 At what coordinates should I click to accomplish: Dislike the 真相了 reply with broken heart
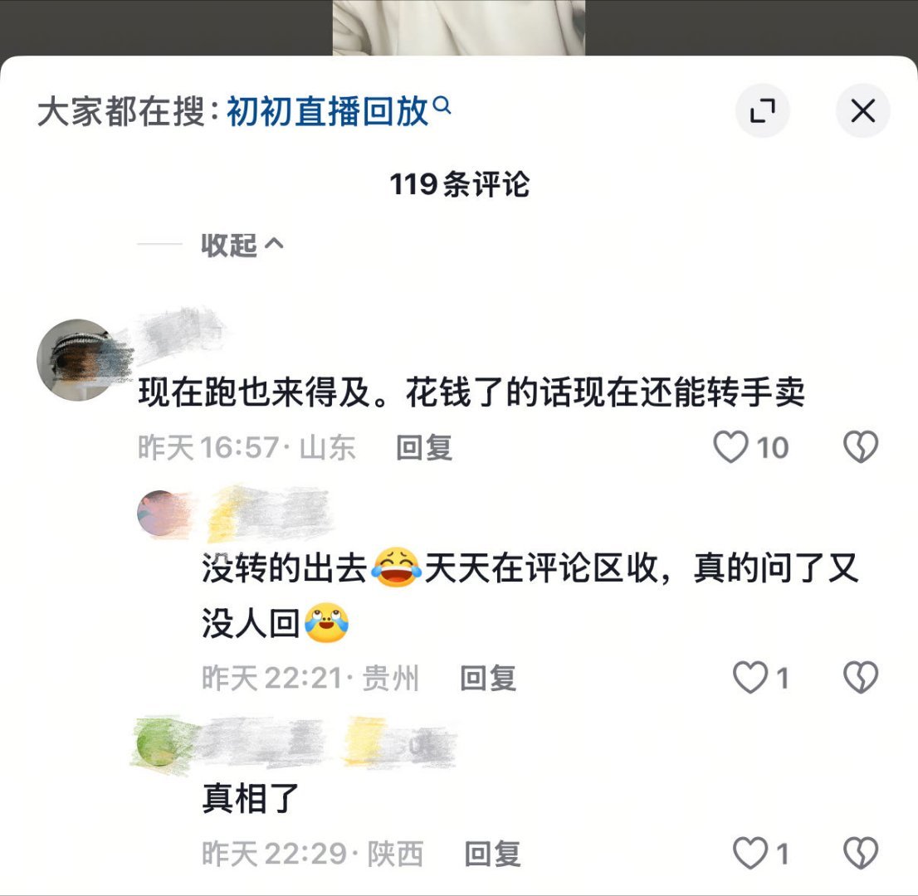tap(861, 854)
